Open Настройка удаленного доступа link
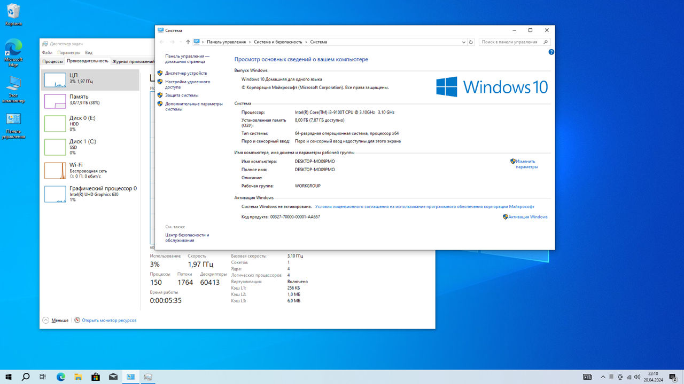This screenshot has height=384, width=684. click(188, 84)
